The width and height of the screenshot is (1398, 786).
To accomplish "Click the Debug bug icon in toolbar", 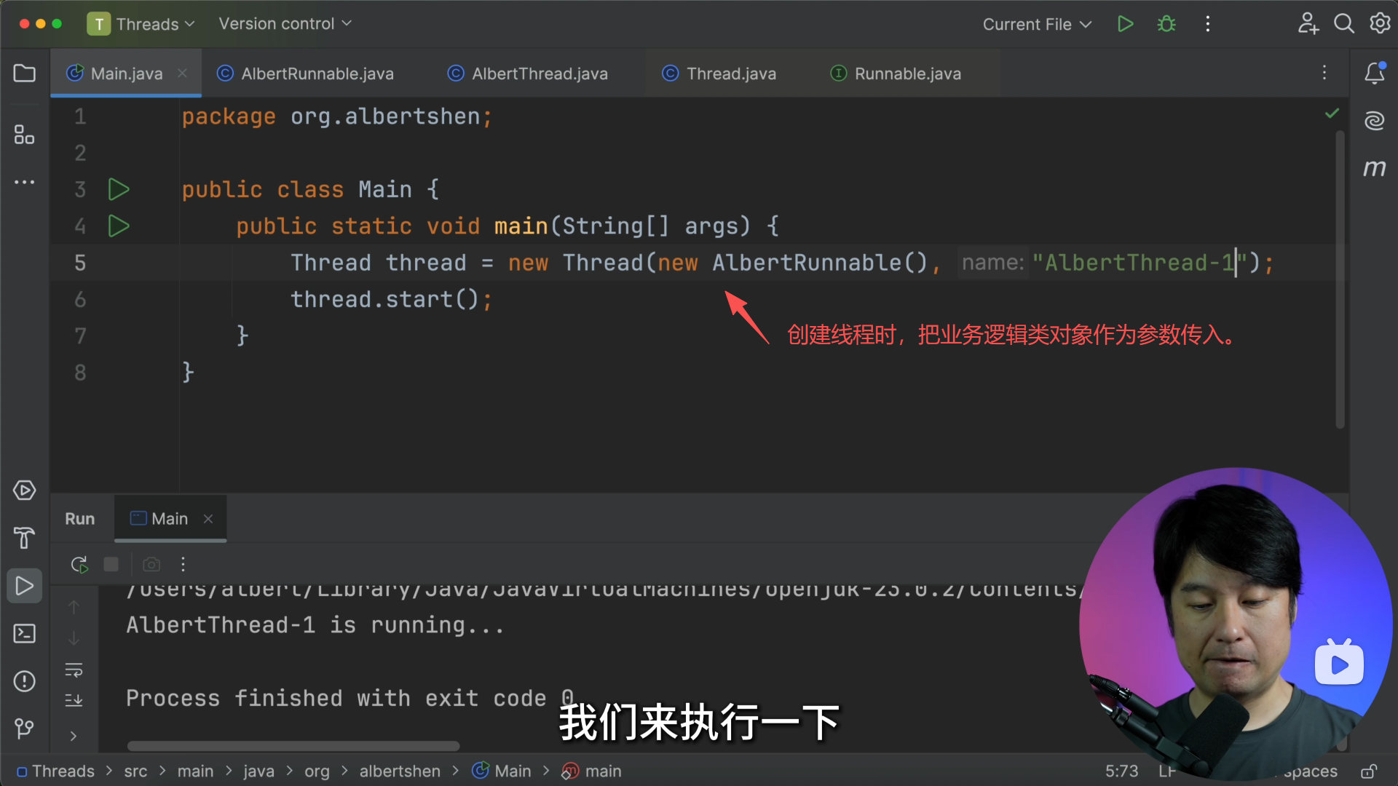I will coord(1166,24).
